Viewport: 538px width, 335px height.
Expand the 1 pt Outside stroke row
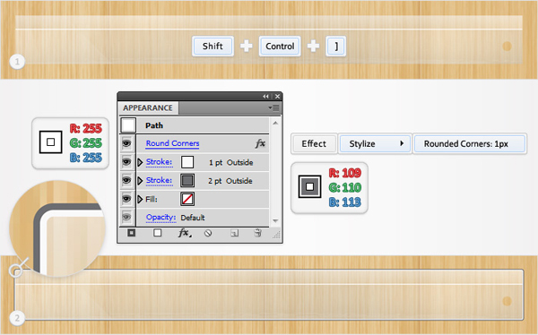coord(140,162)
